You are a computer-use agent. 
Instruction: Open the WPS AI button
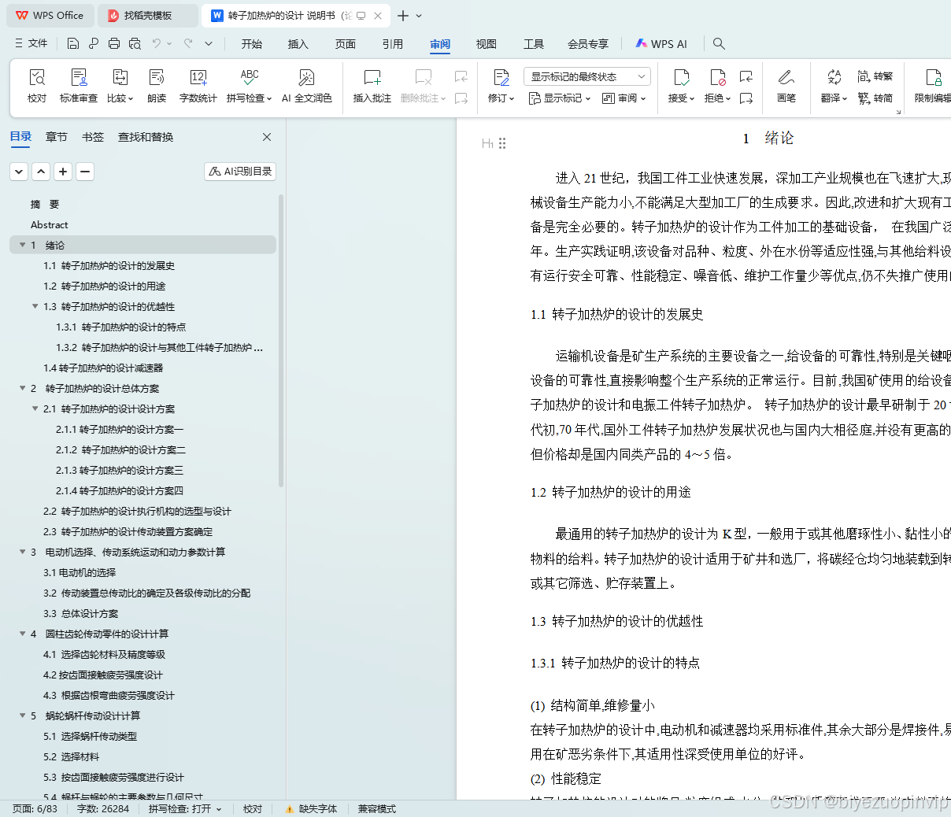coord(661,43)
